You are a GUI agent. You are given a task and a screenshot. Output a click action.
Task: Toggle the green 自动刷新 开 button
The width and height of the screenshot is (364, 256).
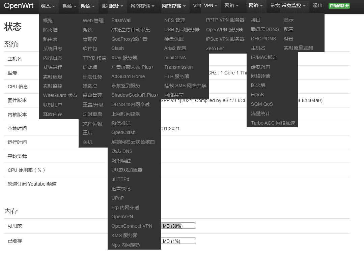[x=339, y=6]
